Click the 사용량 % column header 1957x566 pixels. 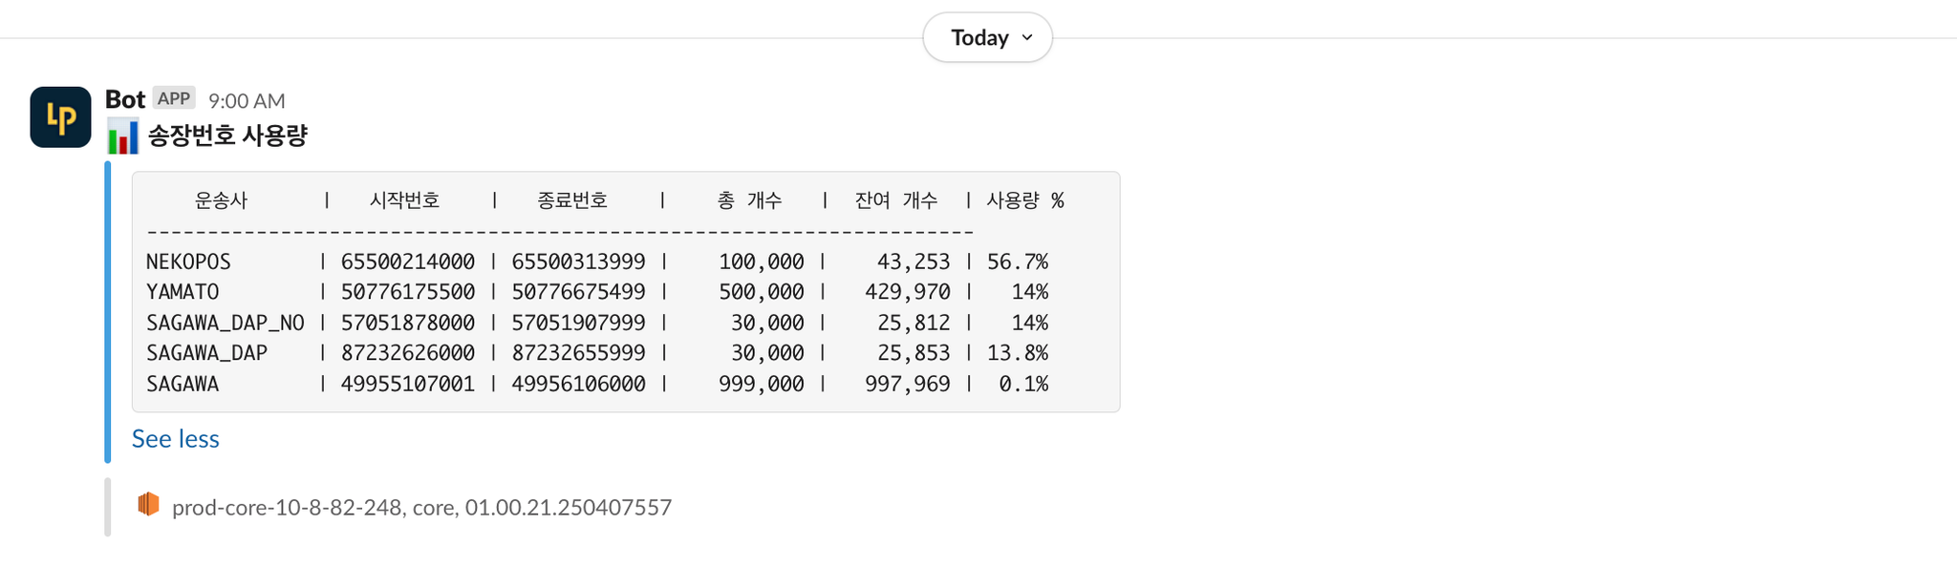coord(1025,200)
